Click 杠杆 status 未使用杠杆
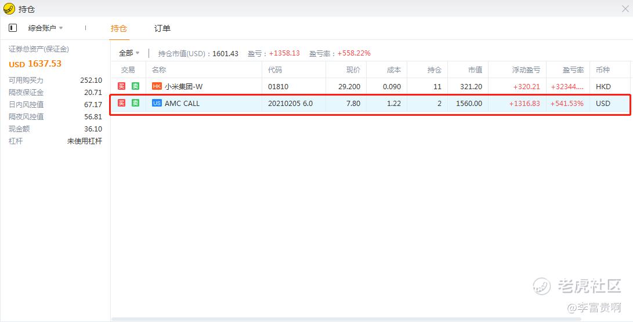 (x=85, y=141)
